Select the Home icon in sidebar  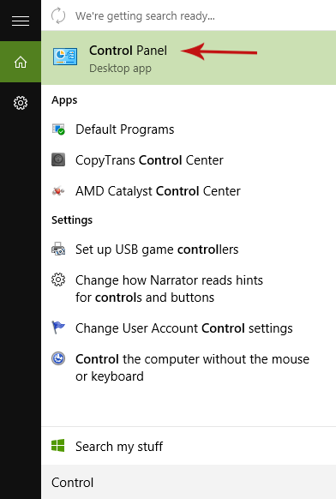pos(21,62)
